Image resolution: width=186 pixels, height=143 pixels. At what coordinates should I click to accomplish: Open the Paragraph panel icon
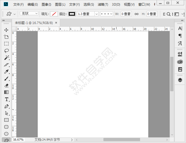pyautogui.click(x=180, y=36)
